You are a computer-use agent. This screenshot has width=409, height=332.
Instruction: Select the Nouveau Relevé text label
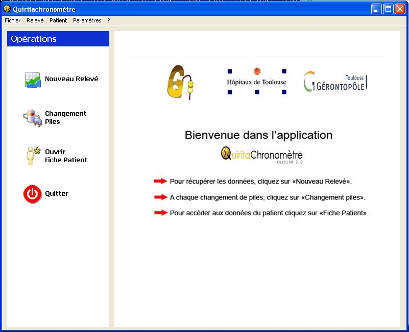[x=71, y=79]
